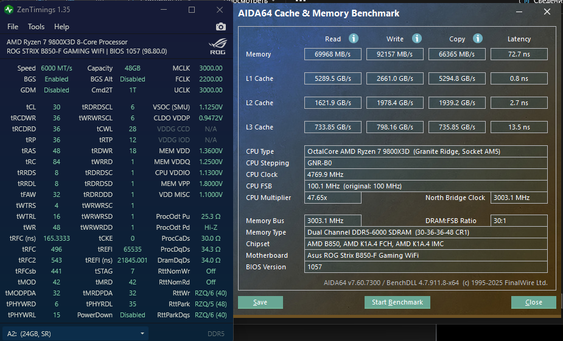Click the North Bridge Clock field 3003.1 MHz

pyautogui.click(x=519, y=198)
